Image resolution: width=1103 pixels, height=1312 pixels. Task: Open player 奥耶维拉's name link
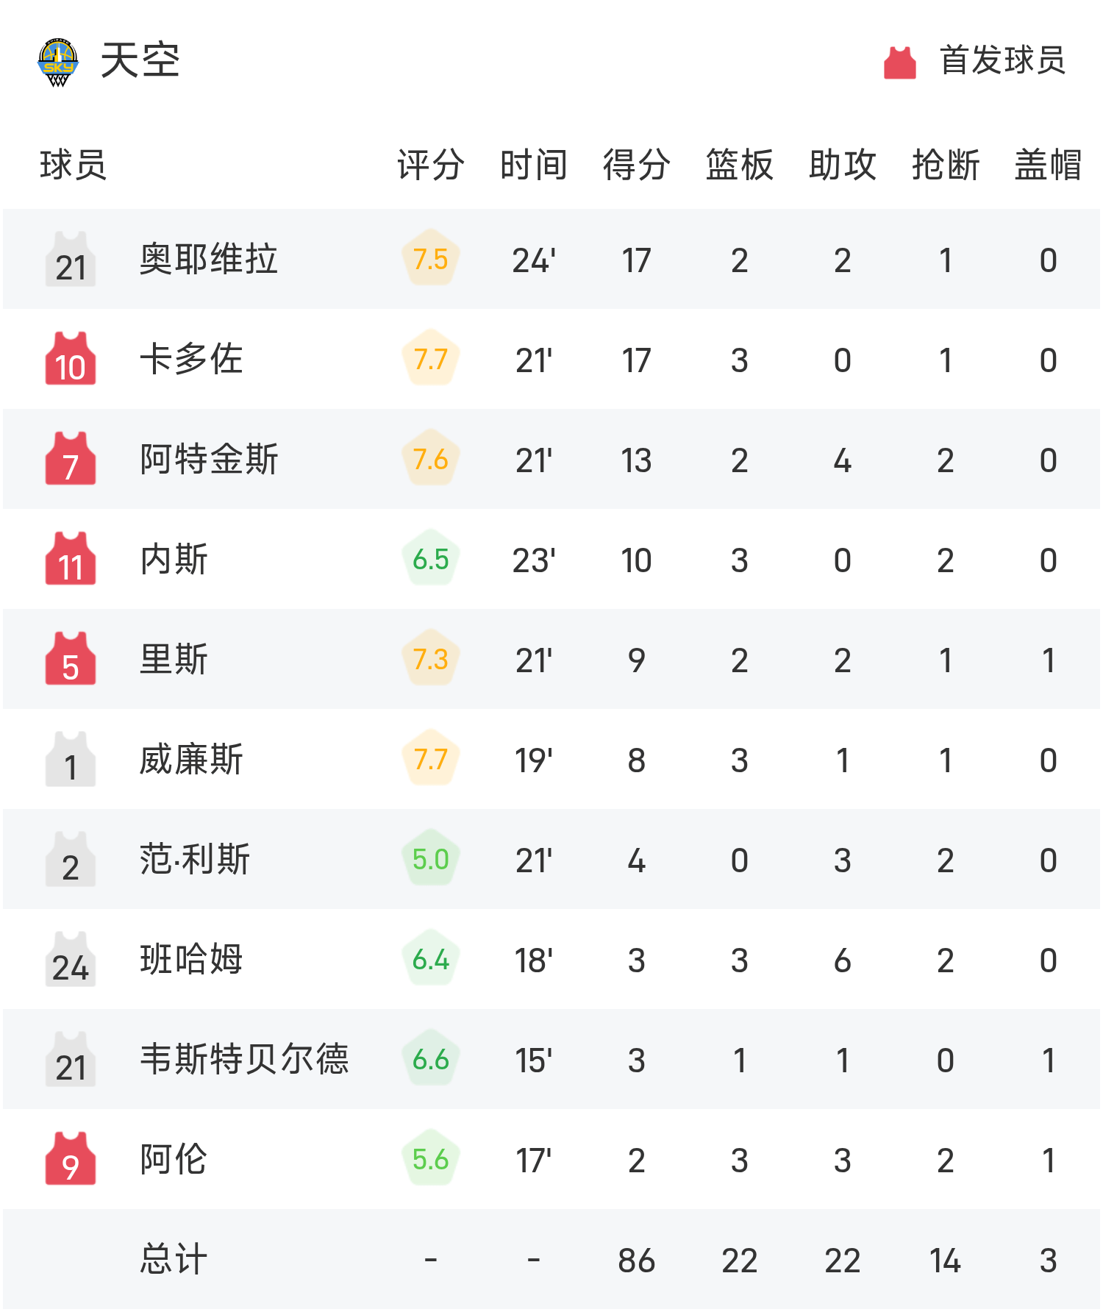[209, 259]
